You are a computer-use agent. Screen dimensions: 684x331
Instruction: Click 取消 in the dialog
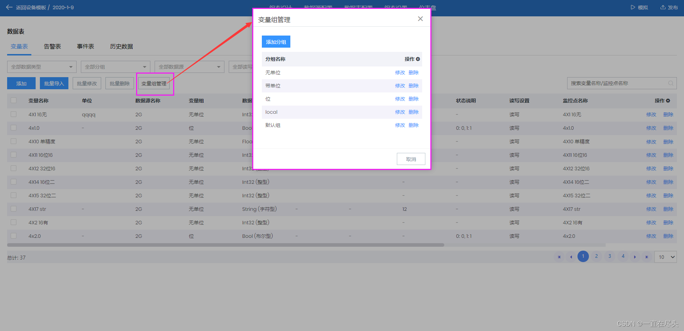pyautogui.click(x=411, y=159)
